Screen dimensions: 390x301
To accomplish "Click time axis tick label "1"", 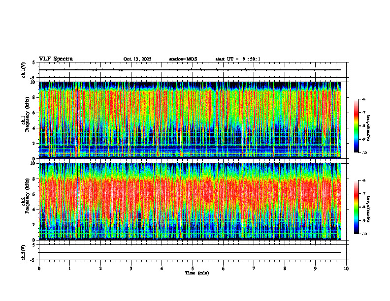I will 69,269.
